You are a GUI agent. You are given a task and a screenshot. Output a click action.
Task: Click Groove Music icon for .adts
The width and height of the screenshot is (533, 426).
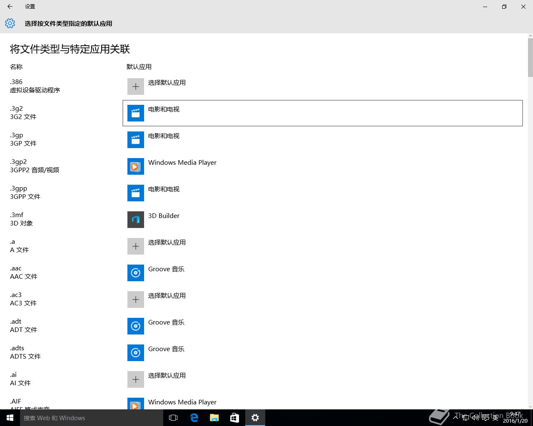tap(136, 353)
